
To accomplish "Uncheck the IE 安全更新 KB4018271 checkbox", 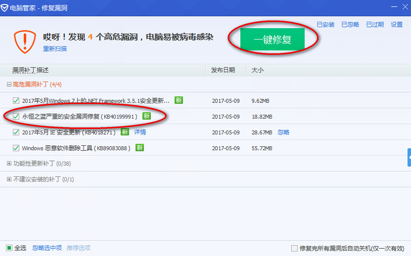I will coord(16,132).
